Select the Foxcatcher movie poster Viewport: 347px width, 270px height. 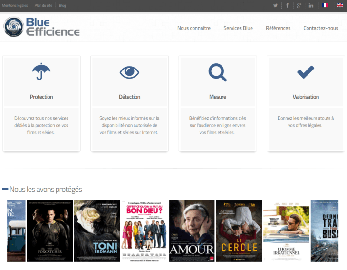(49, 231)
